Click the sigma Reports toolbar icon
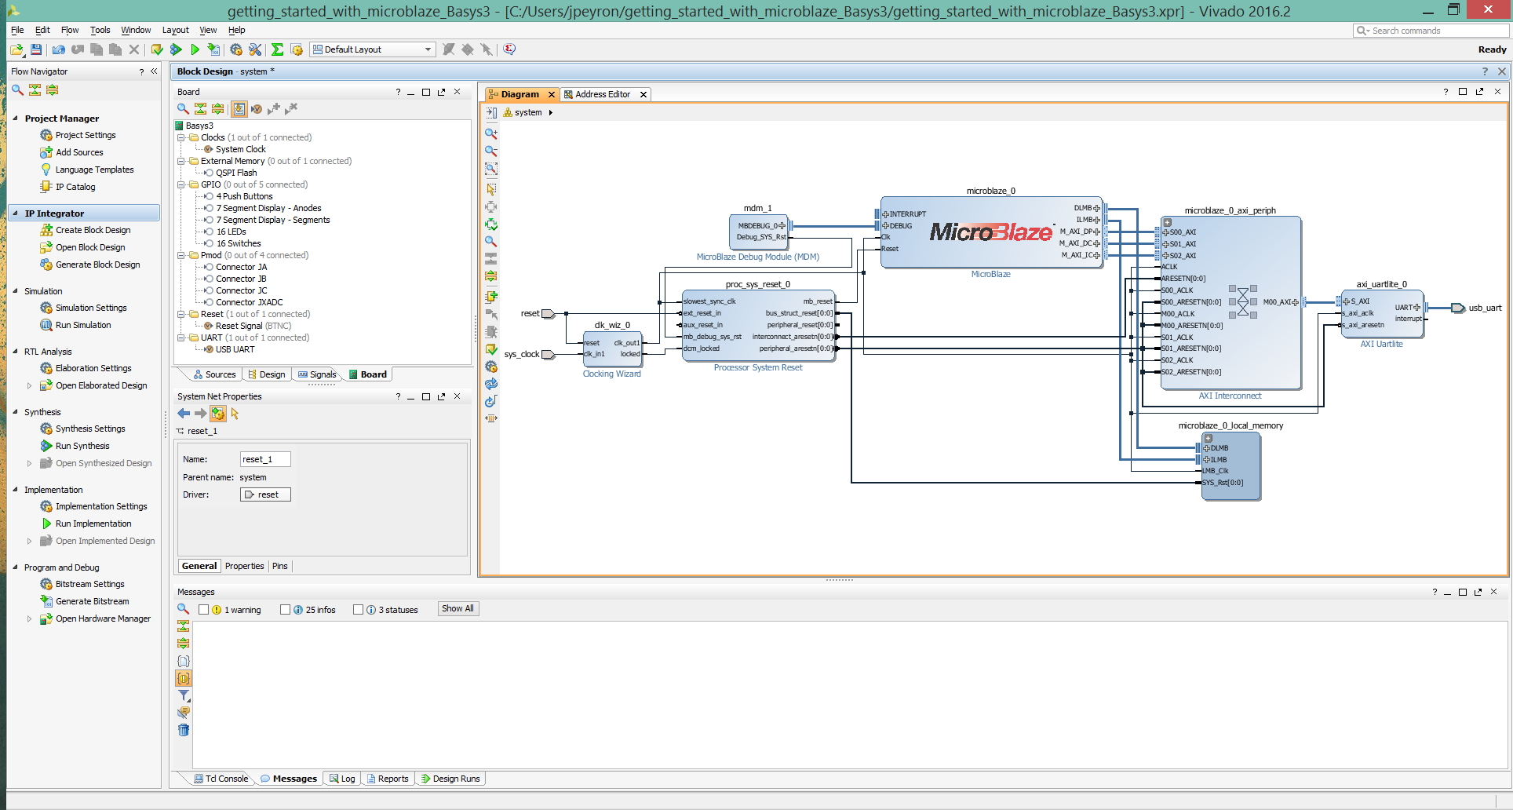 tap(277, 49)
